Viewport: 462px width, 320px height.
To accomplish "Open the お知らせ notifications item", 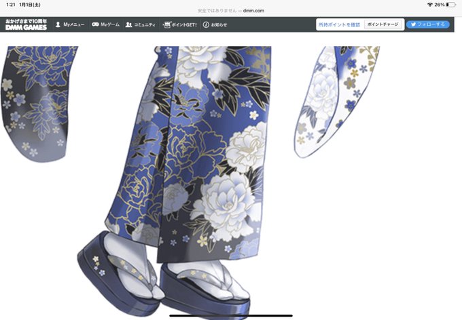I will click(215, 24).
